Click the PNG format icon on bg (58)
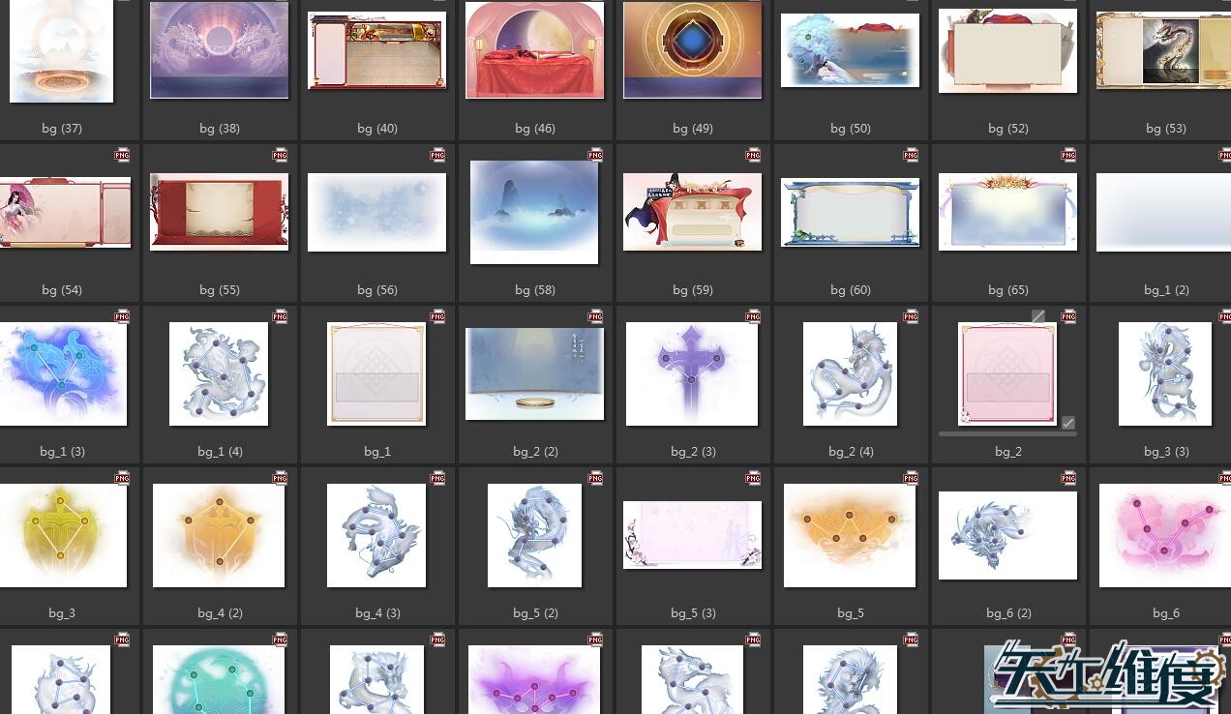The image size is (1231, 714). (x=595, y=155)
